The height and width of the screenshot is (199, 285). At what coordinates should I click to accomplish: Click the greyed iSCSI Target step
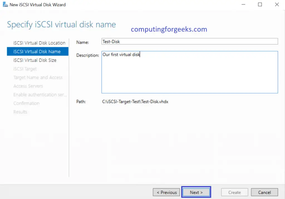pos(25,69)
